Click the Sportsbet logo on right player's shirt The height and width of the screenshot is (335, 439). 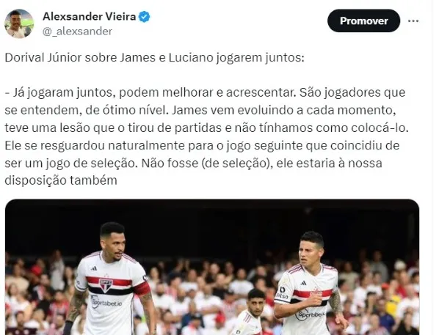pyautogui.click(x=311, y=315)
